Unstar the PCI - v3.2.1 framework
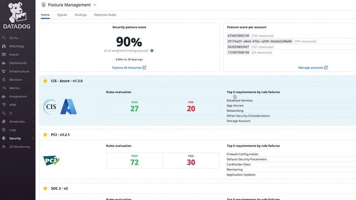Image resolution: width=356 pixels, height=200 pixels. (x=45, y=134)
